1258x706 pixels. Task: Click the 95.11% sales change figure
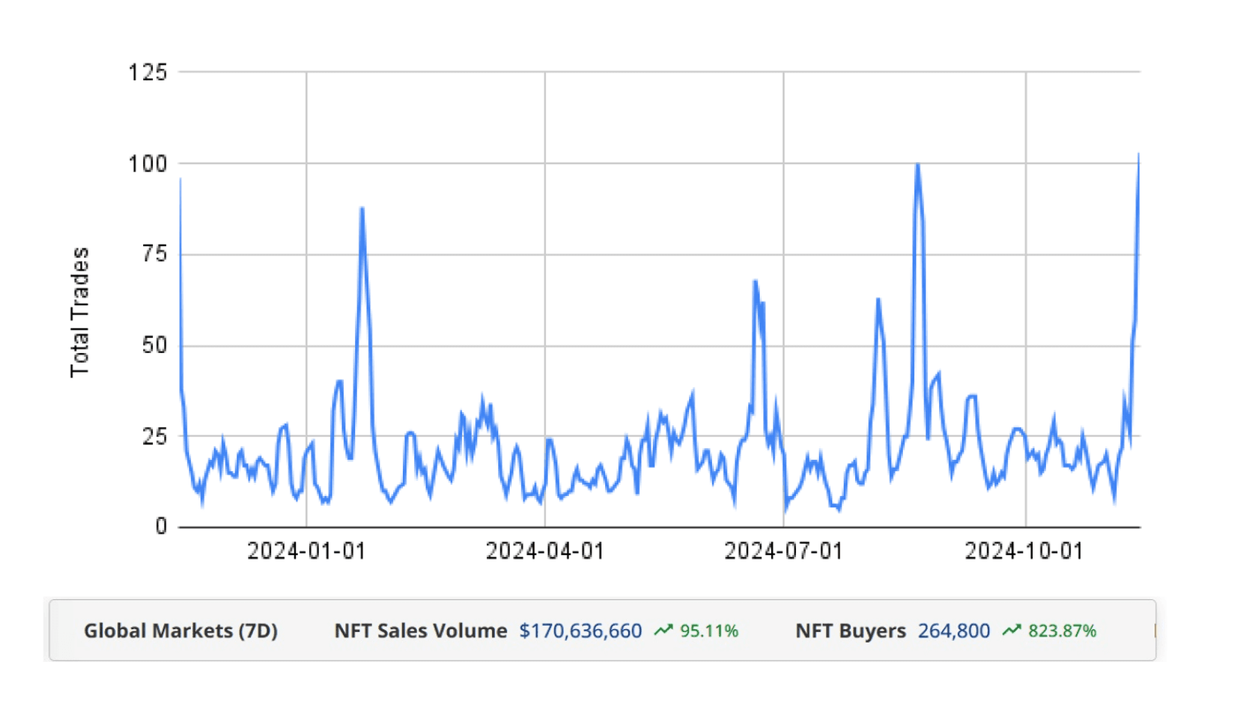click(709, 631)
